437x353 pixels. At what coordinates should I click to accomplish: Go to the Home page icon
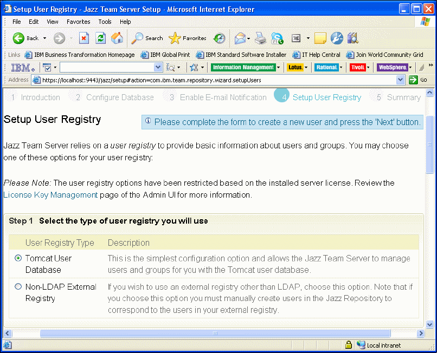click(117, 38)
